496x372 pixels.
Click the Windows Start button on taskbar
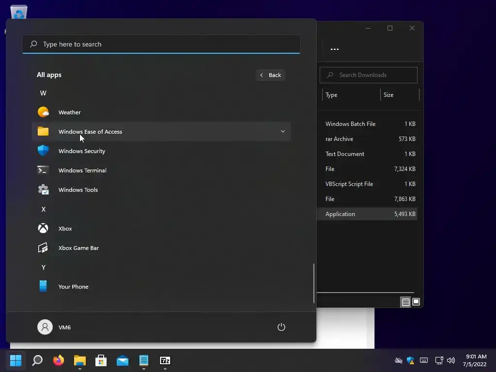tap(15, 360)
